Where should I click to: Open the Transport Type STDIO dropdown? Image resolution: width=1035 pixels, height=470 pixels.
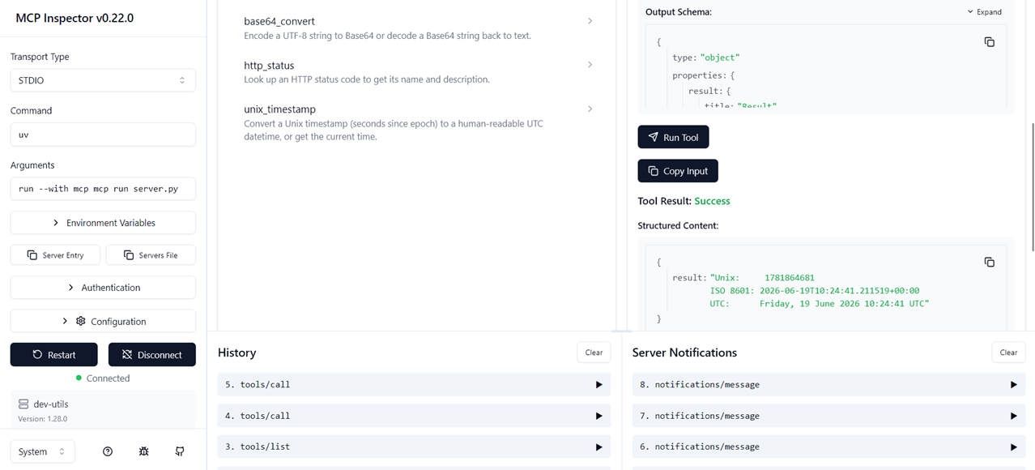click(x=103, y=80)
